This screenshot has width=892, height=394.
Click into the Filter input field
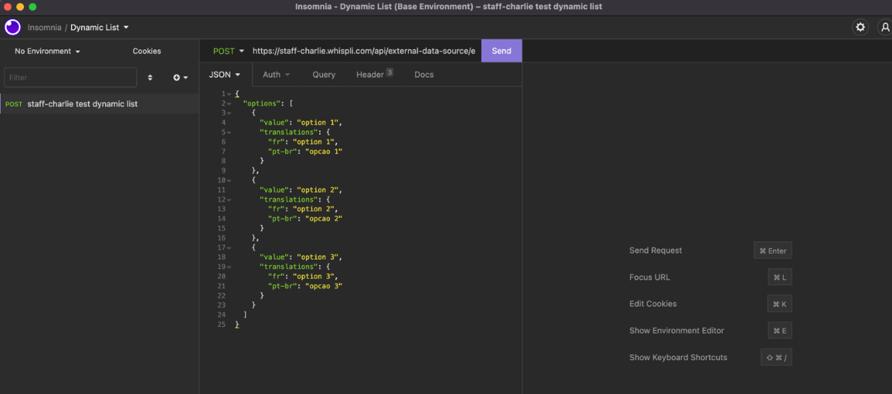coord(70,77)
